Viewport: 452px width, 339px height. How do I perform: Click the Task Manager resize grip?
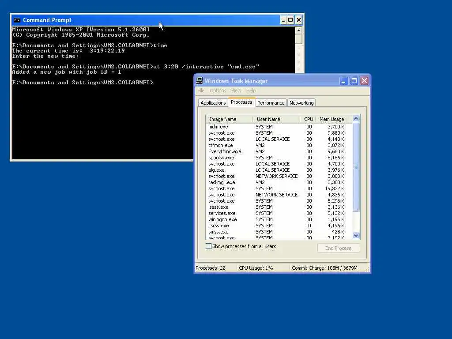pyautogui.click(x=367, y=270)
